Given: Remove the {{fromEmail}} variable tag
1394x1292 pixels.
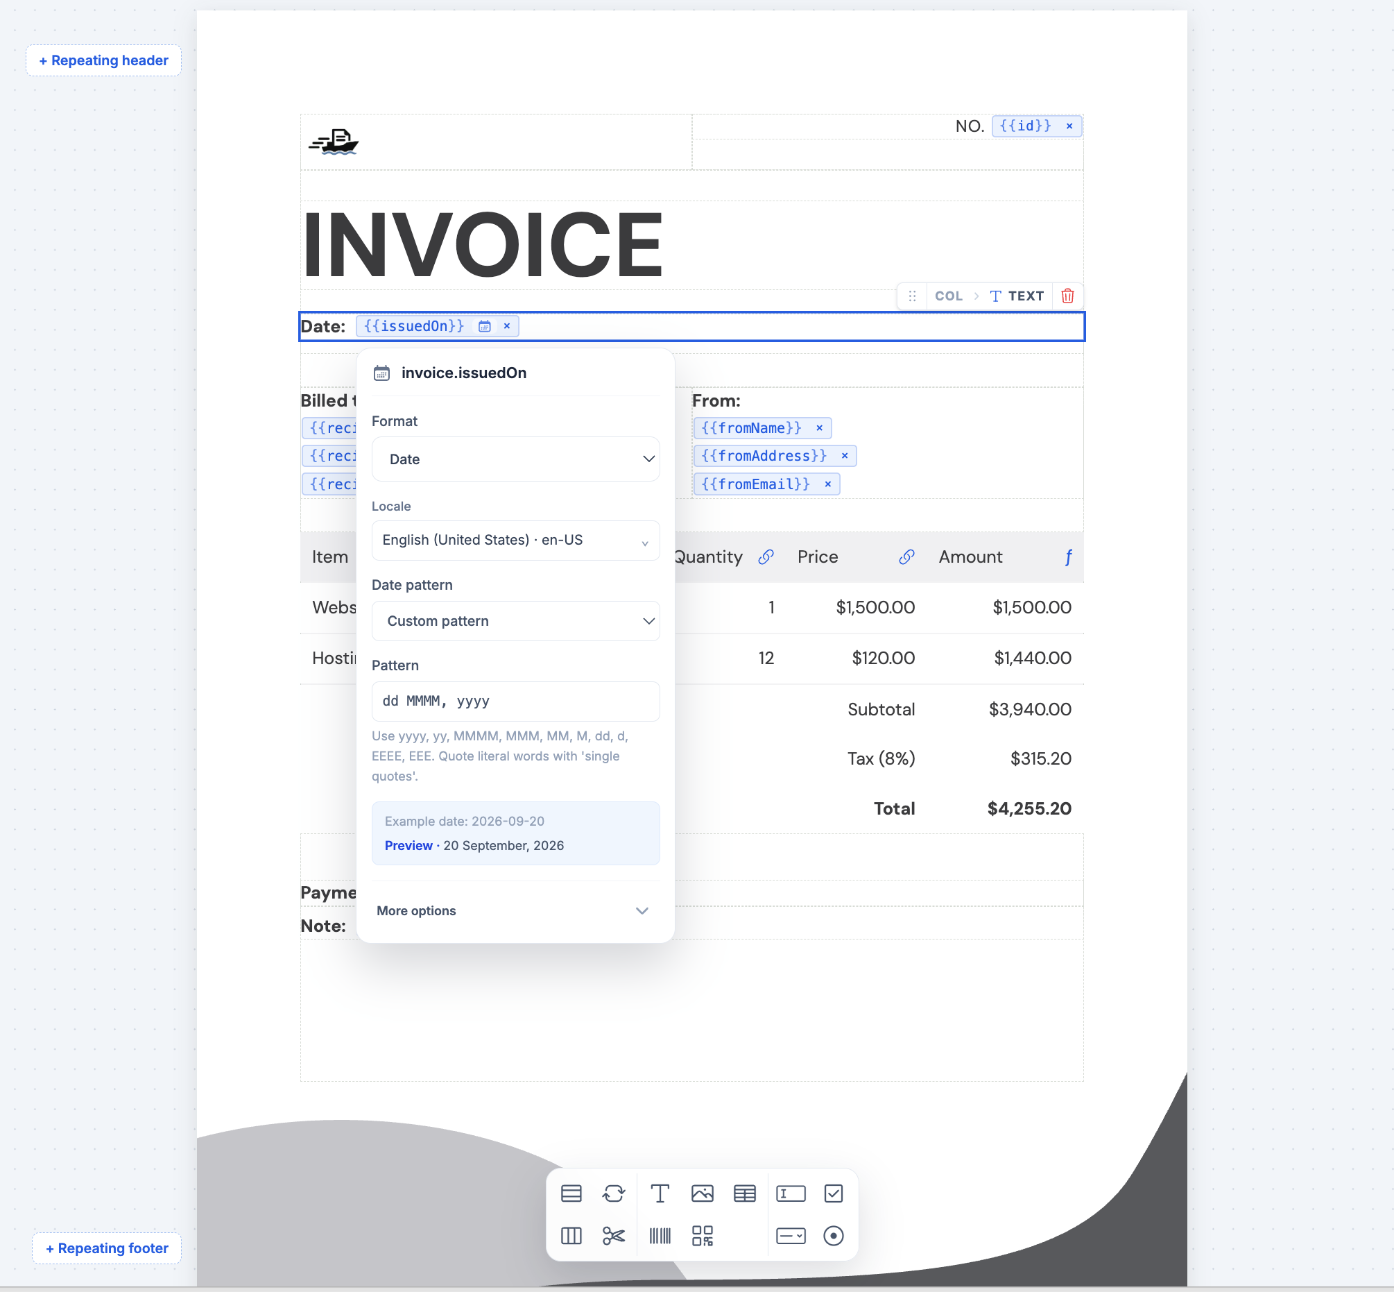Looking at the screenshot, I should (x=828, y=484).
